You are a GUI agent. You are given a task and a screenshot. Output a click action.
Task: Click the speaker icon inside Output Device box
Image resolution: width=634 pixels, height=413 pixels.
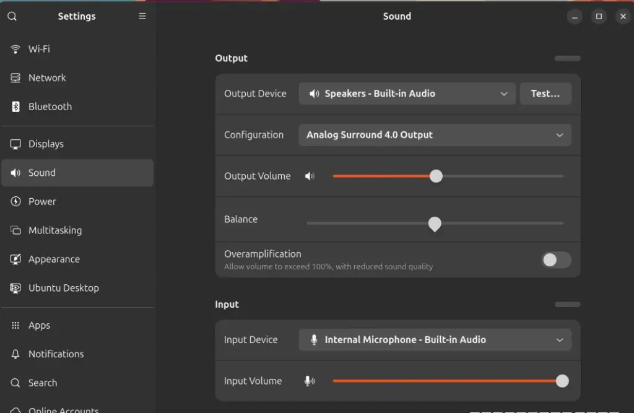coord(314,94)
